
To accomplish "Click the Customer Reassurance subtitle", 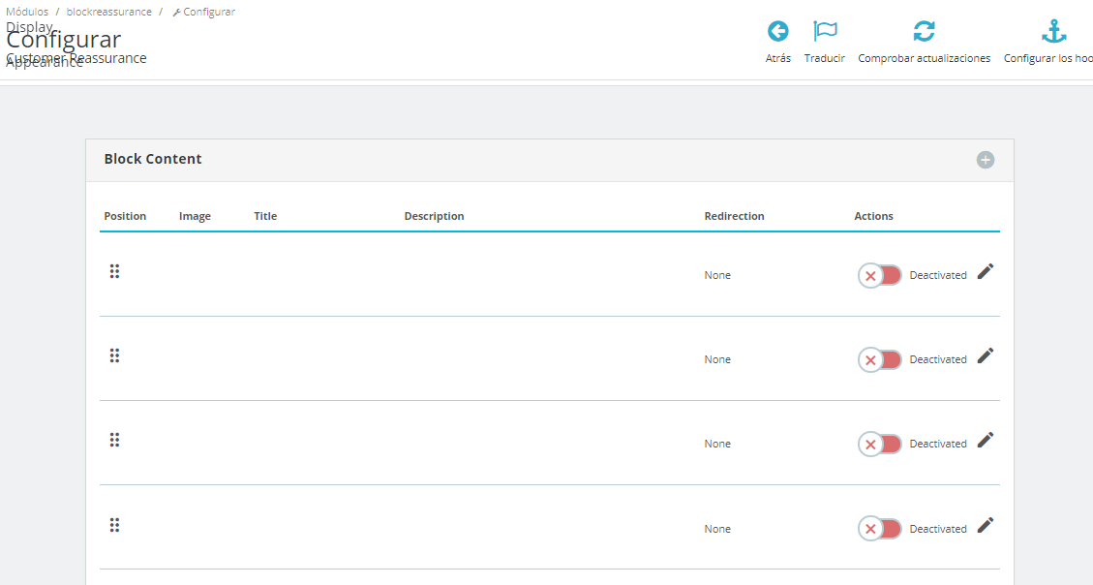I will 76,58.
